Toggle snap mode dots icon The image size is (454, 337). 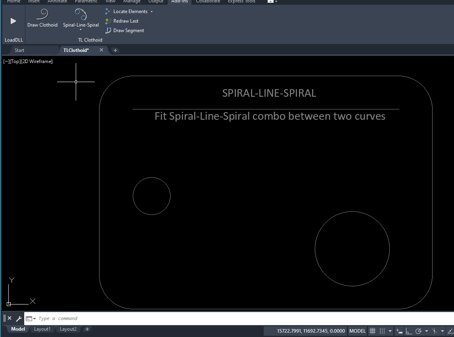click(x=382, y=331)
